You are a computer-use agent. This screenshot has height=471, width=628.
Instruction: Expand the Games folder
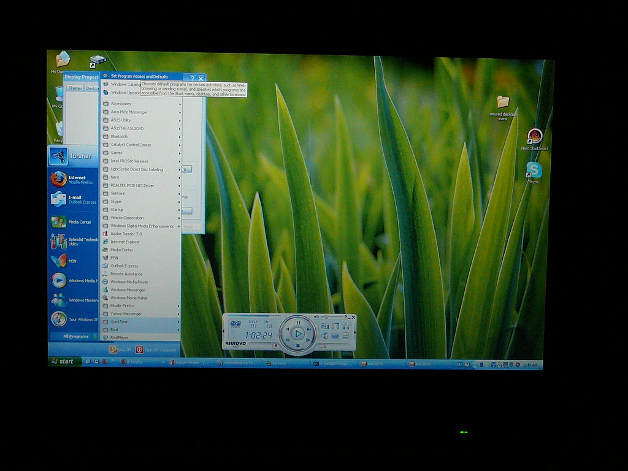(142, 153)
